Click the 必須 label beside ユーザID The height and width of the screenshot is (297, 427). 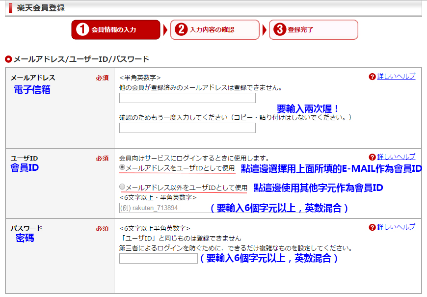pos(103,159)
